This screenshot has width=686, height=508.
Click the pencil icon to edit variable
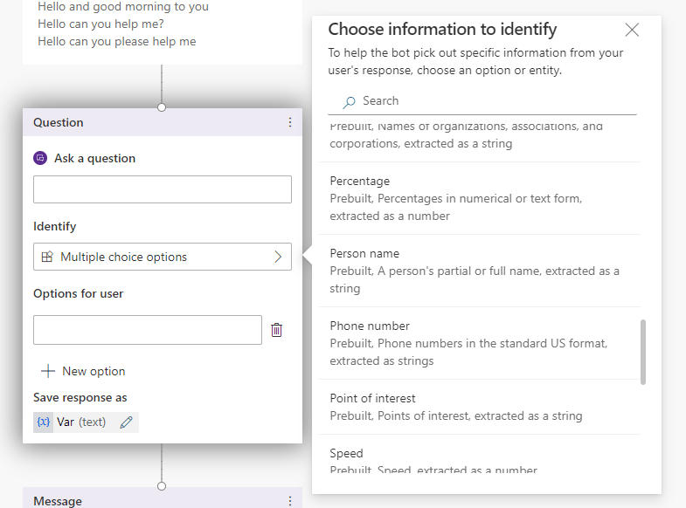[127, 422]
